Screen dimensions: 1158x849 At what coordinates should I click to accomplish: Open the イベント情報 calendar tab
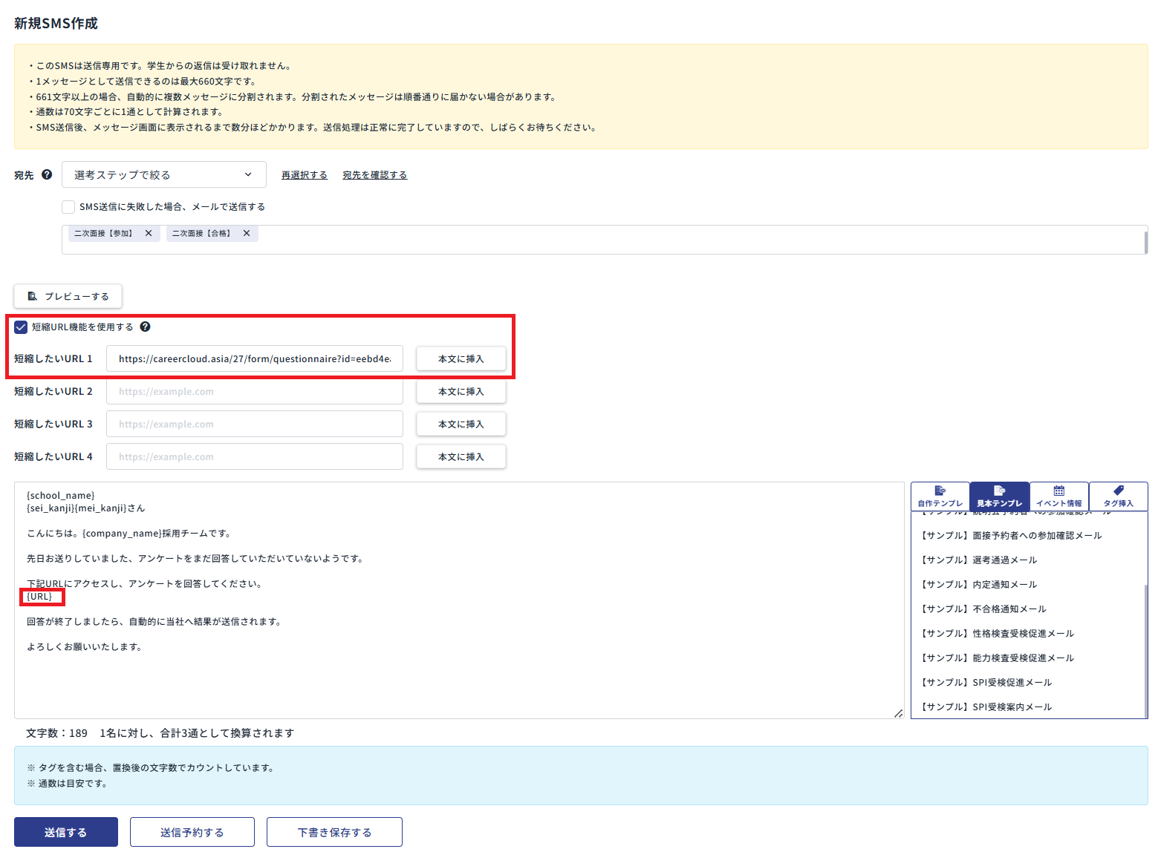(1058, 496)
